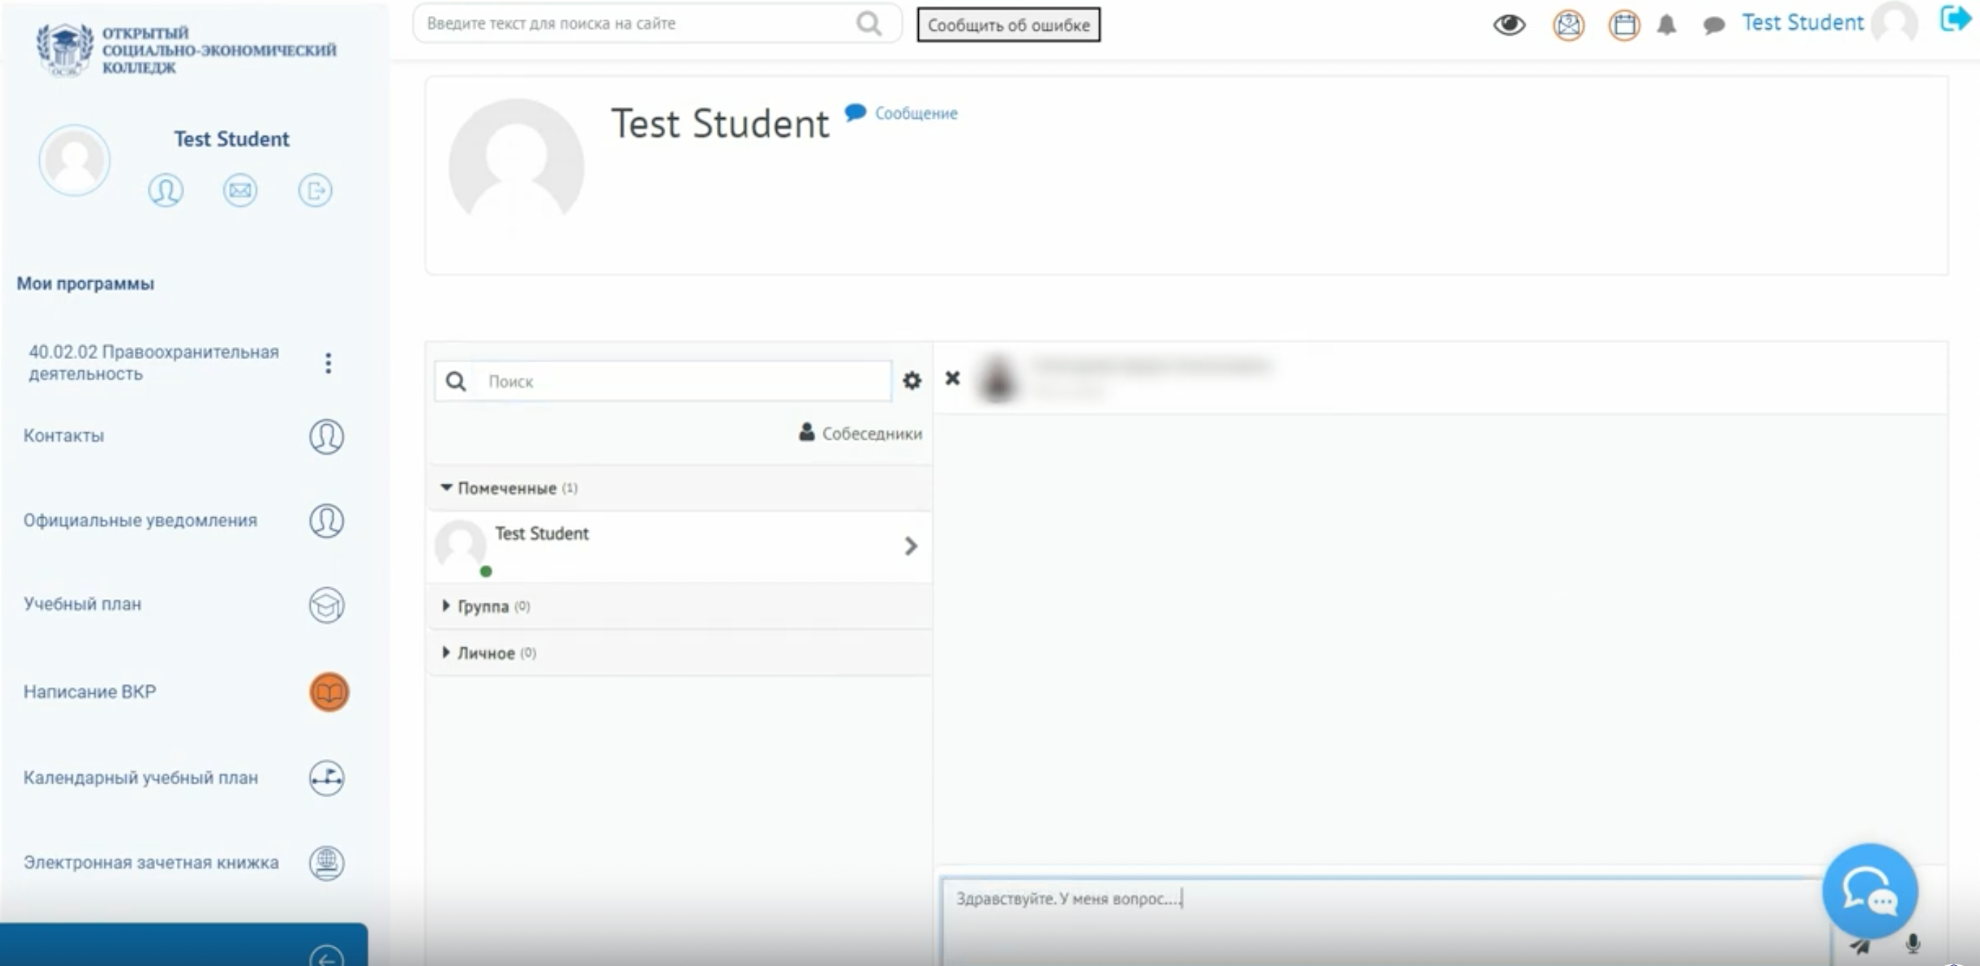
Task: Click the accessibility eye icon in header
Action: pos(1508,25)
